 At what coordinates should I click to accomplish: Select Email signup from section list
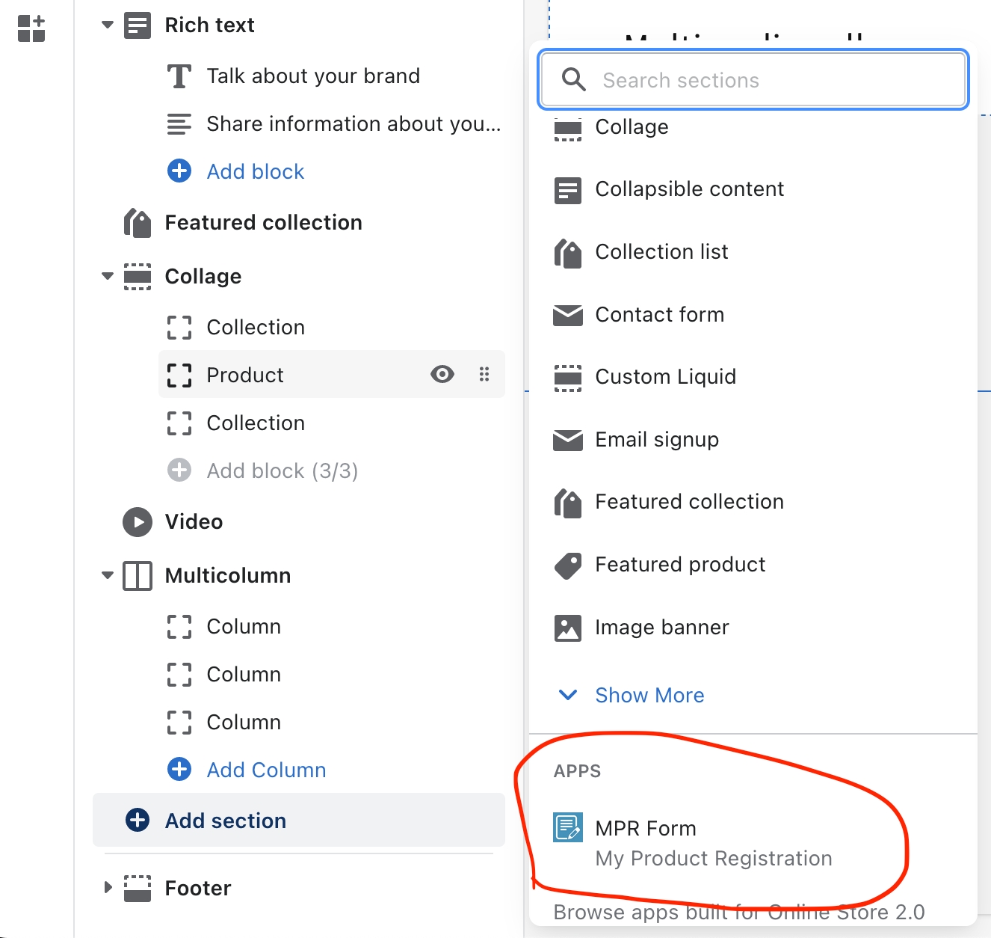656,440
